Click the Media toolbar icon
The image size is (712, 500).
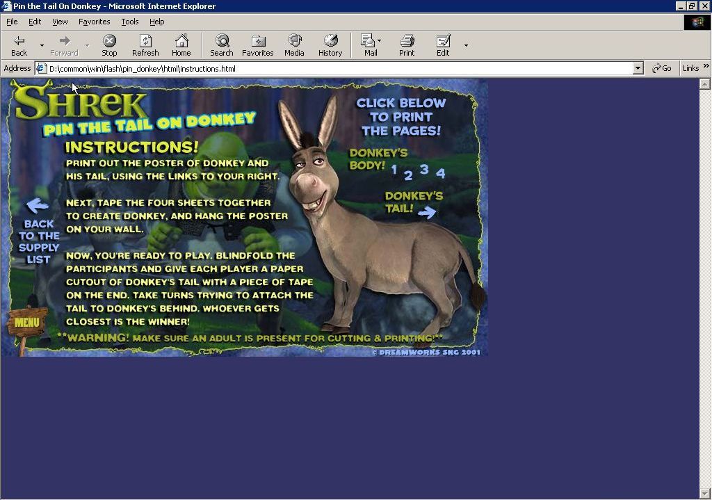294,44
